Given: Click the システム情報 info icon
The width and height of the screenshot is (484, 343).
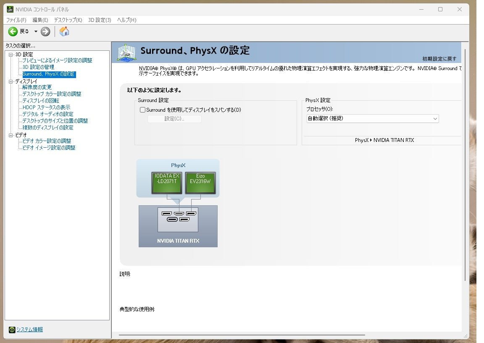Looking at the screenshot, I should tap(12, 330).
